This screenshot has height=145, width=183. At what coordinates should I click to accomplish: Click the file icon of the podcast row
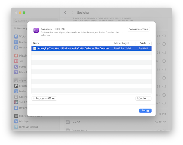[x=35, y=48]
